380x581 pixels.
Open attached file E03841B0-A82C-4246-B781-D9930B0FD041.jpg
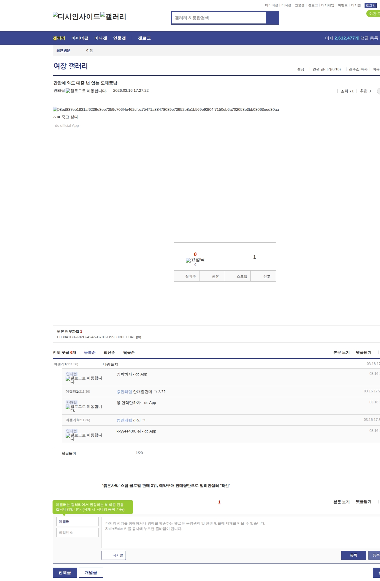click(x=99, y=337)
